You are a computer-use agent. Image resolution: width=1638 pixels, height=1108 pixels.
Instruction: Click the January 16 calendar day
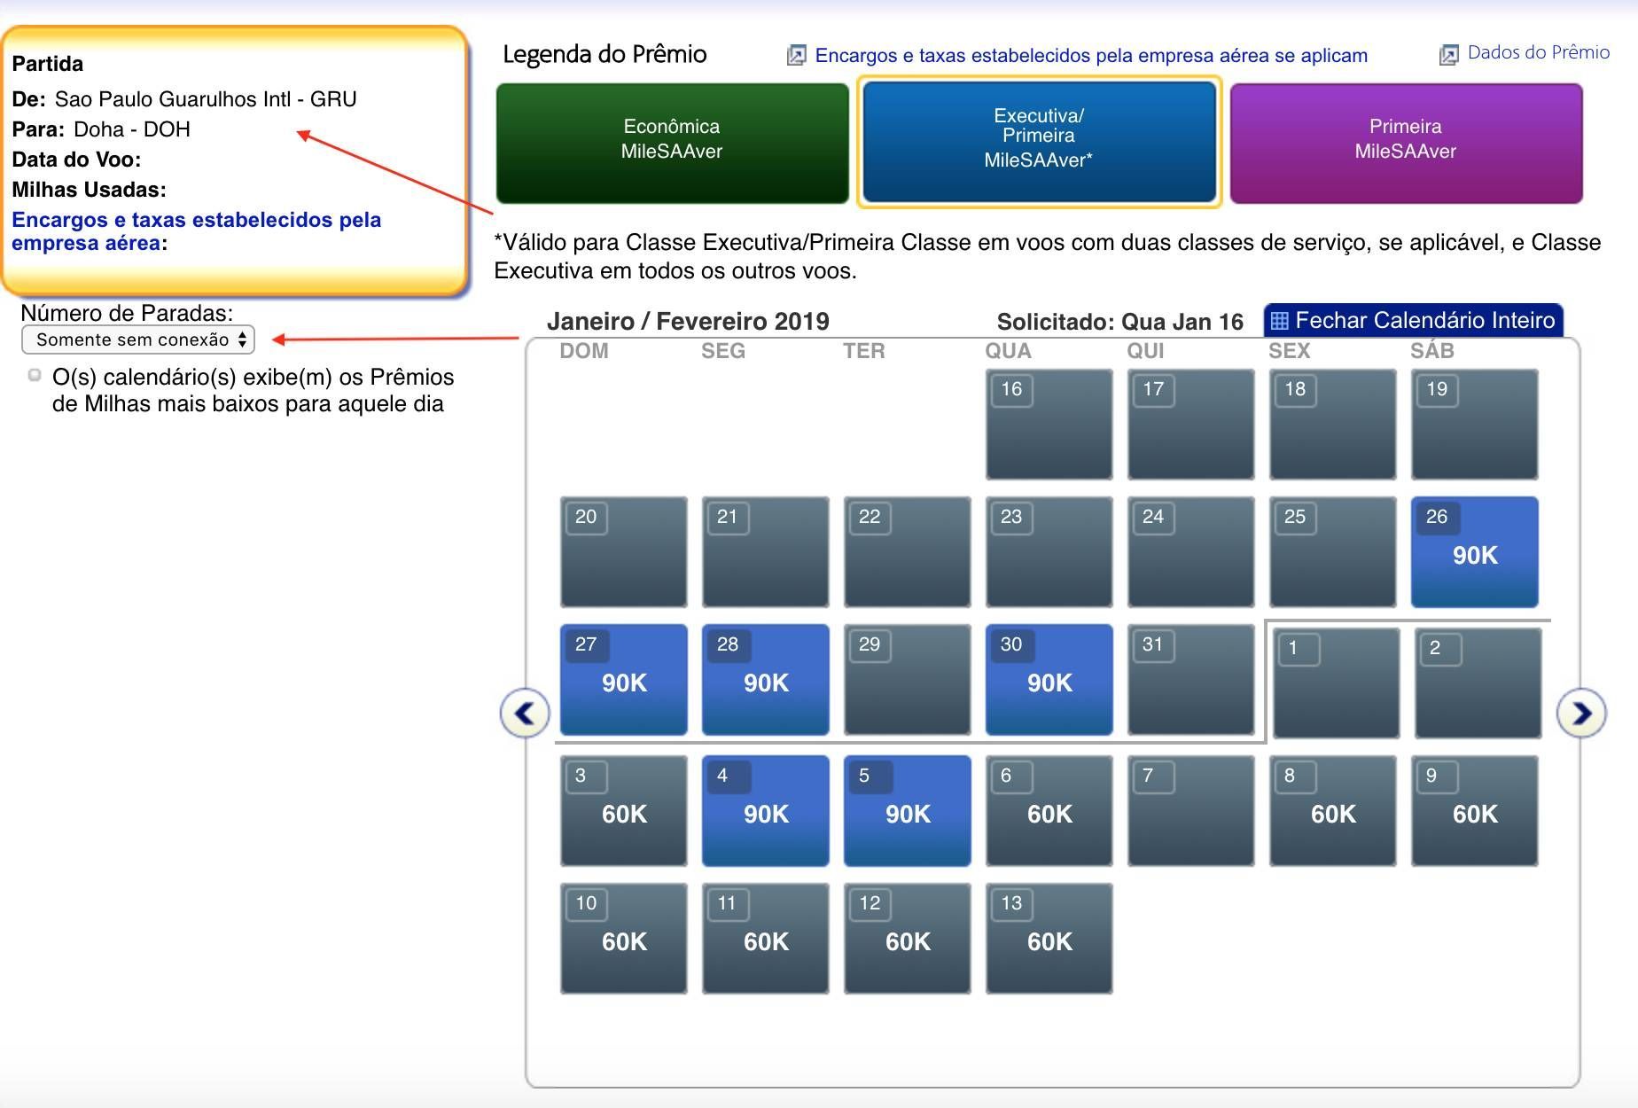(x=1049, y=424)
